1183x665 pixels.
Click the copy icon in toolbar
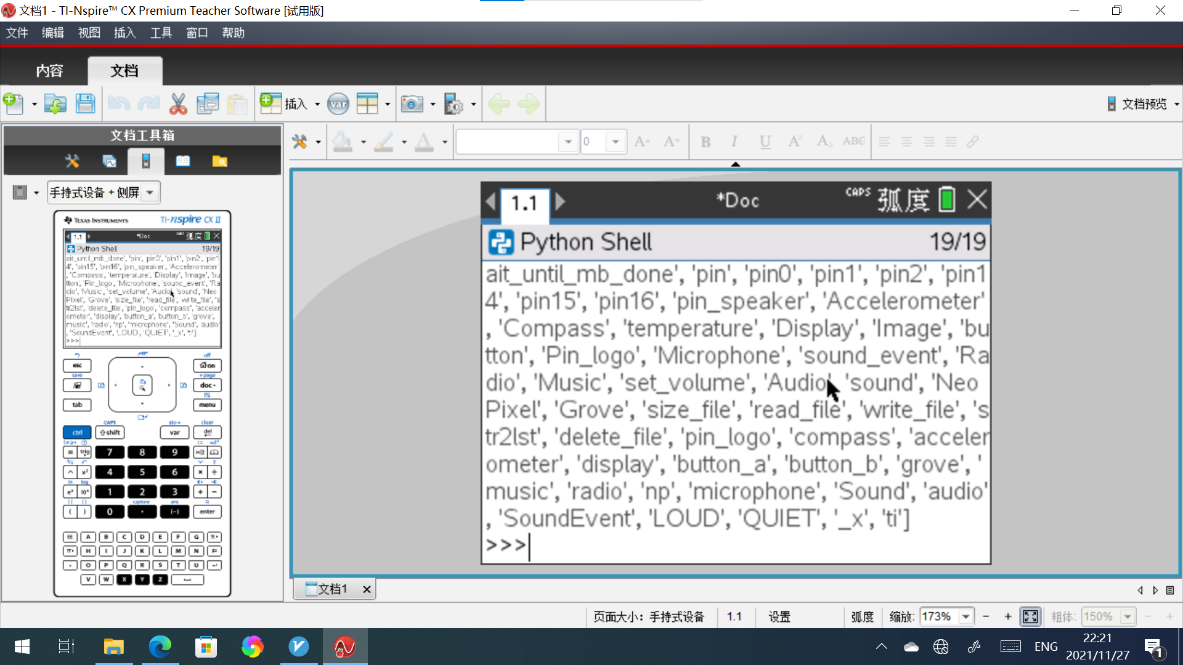(208, 103)
